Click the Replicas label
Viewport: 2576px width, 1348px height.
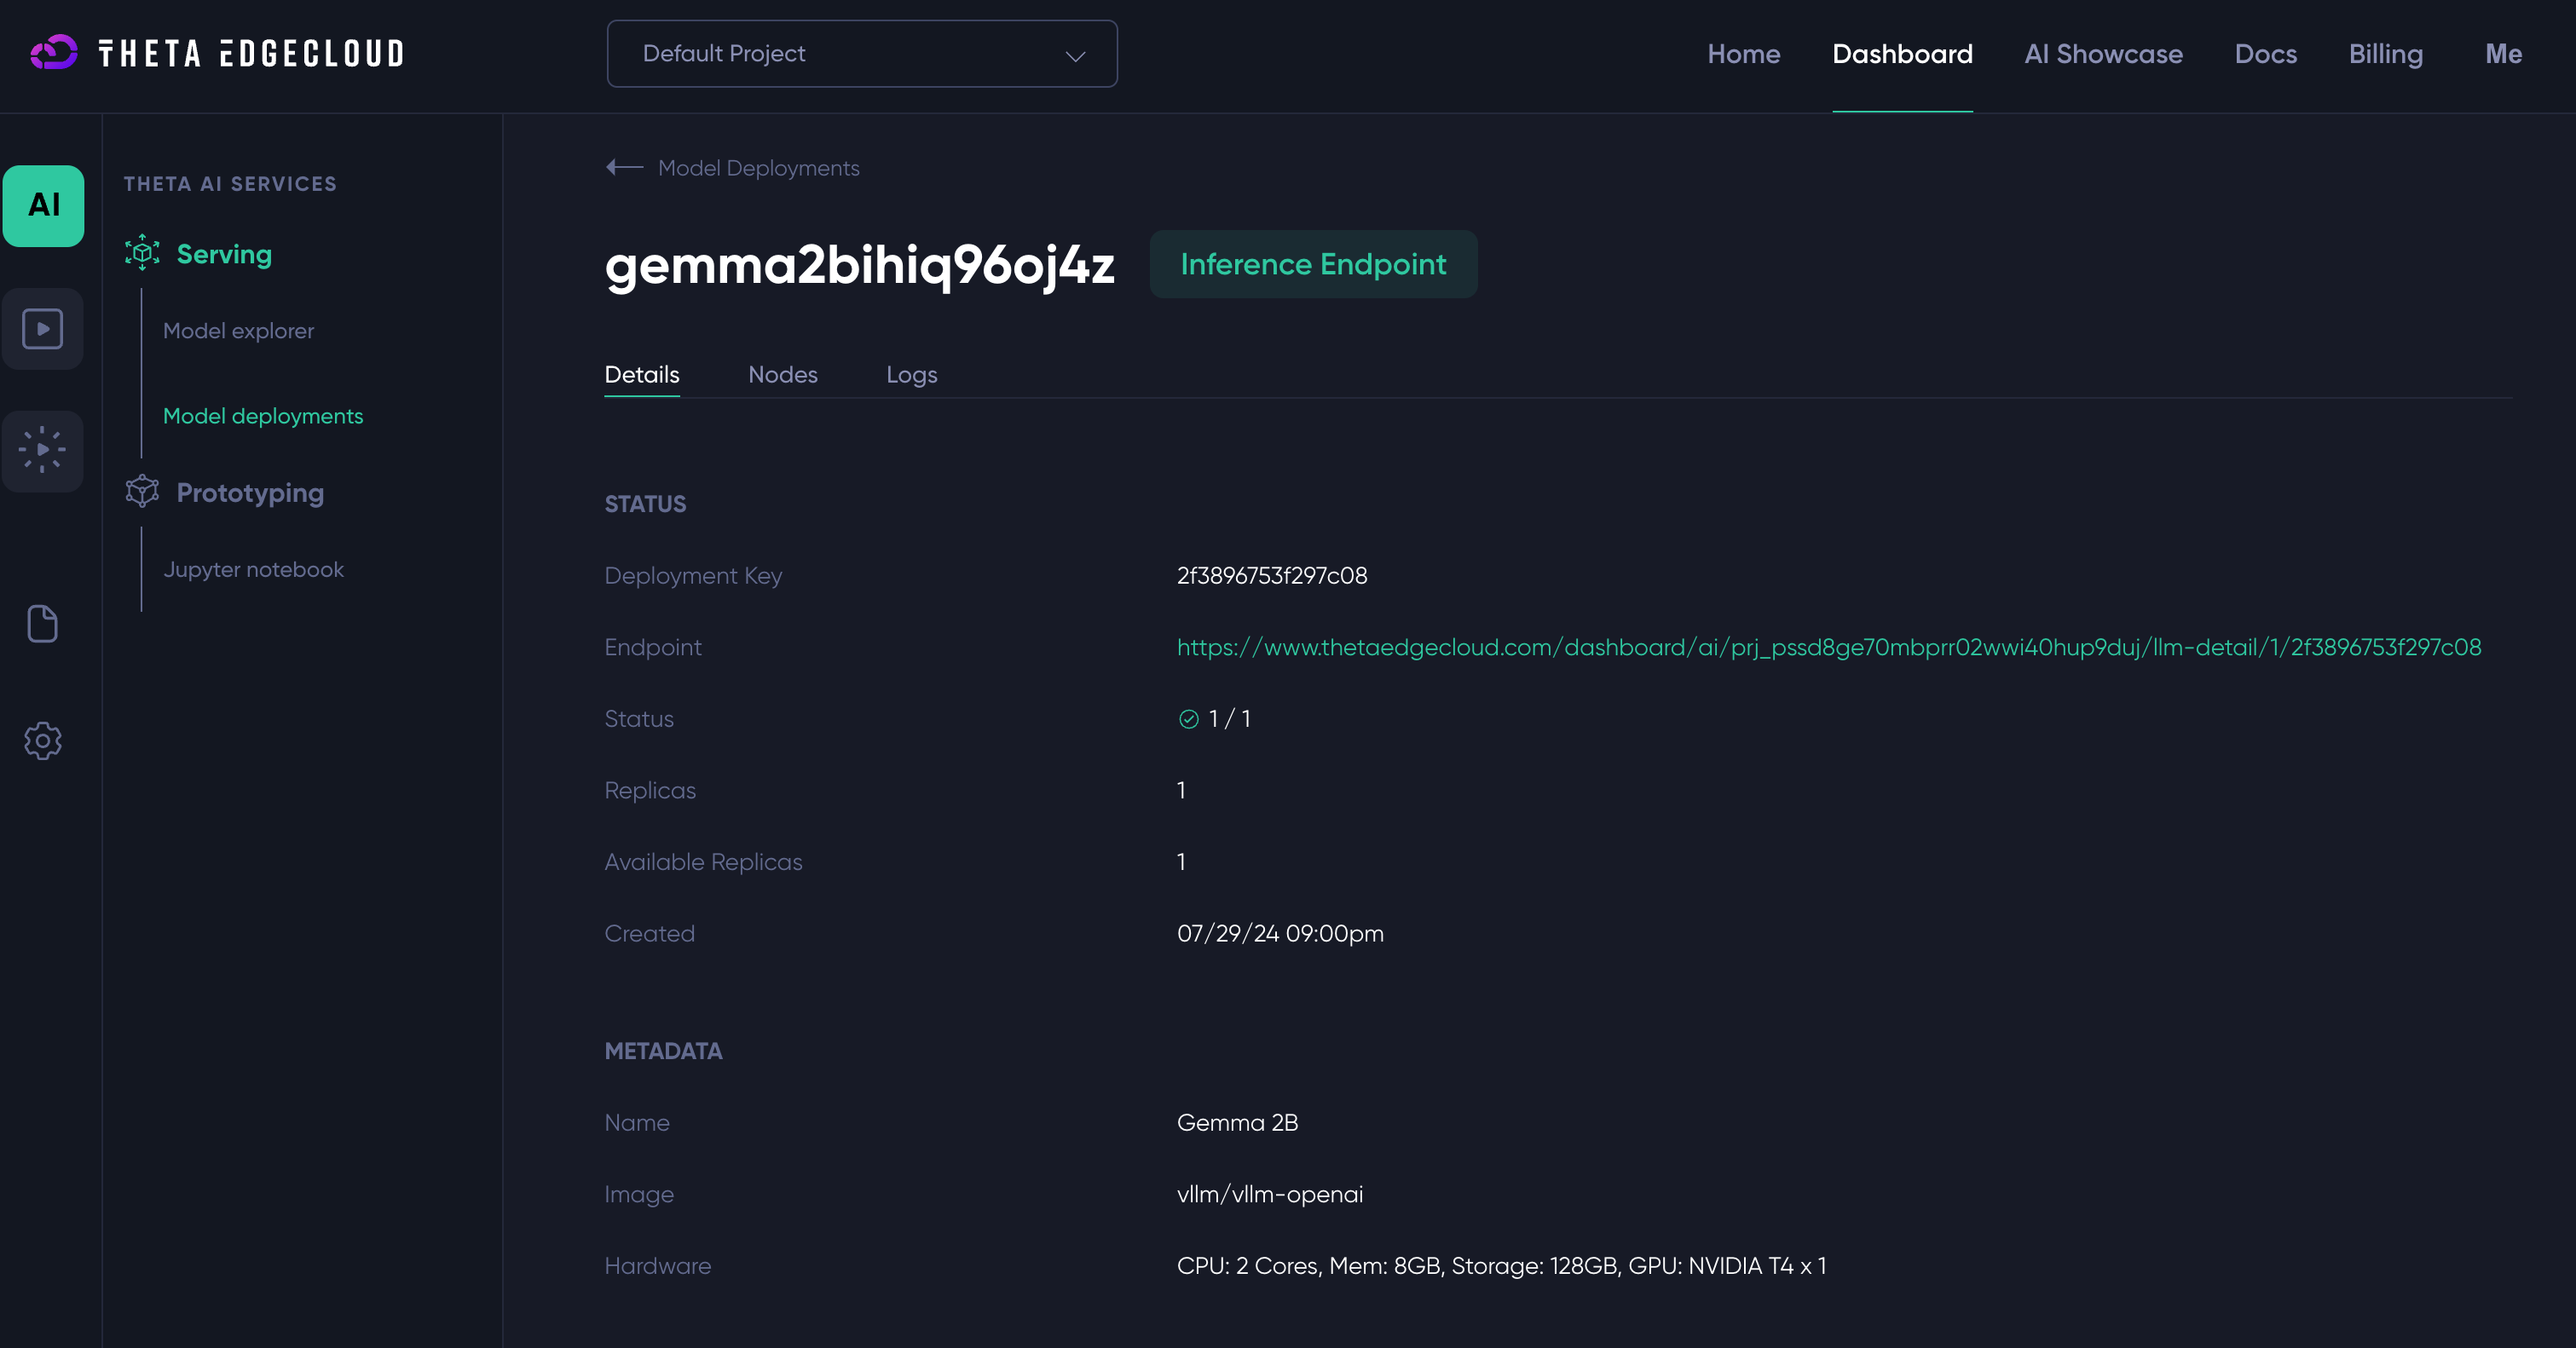pyautogui.click(x=650, y=791)
